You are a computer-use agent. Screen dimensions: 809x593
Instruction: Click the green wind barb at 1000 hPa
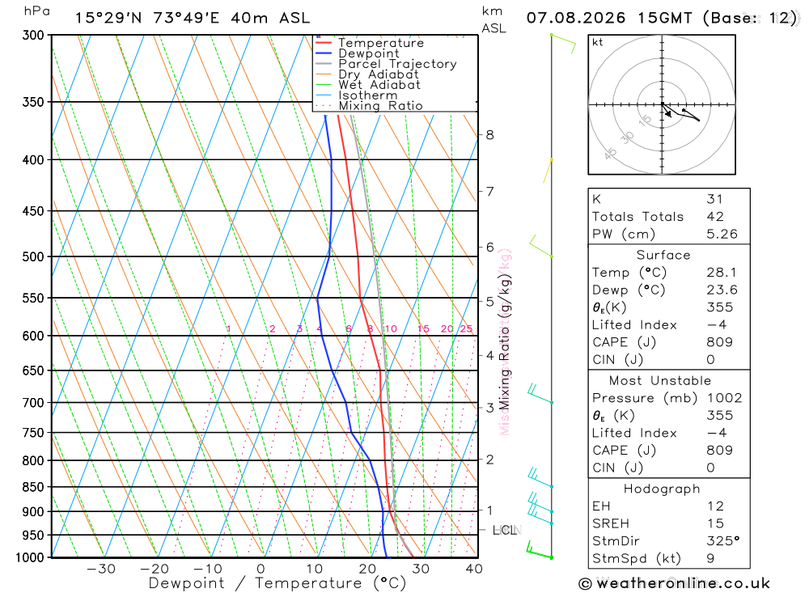point(539,551)
